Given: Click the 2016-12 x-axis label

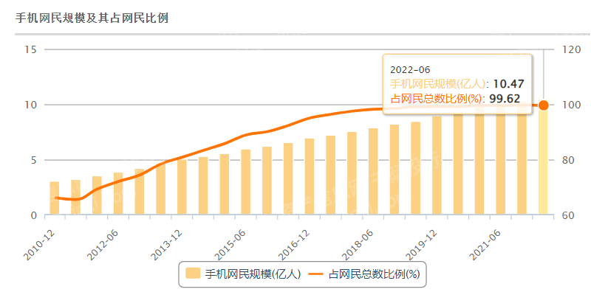Looking at the screenshot, I should 295,244.
